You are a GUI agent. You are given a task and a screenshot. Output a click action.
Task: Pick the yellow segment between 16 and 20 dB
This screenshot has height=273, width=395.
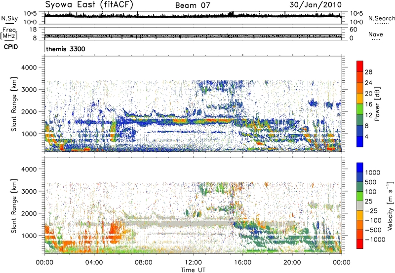pos(360,98)
